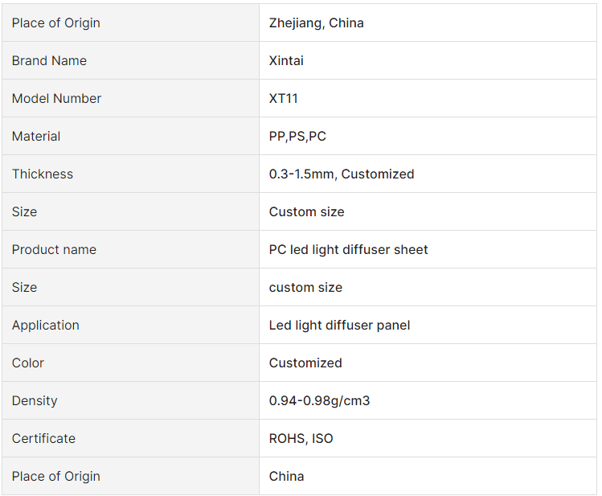Select the '0.94-0.98g/cm3' density value
Viewport: 602px width, 496px height.
[319, 401]
